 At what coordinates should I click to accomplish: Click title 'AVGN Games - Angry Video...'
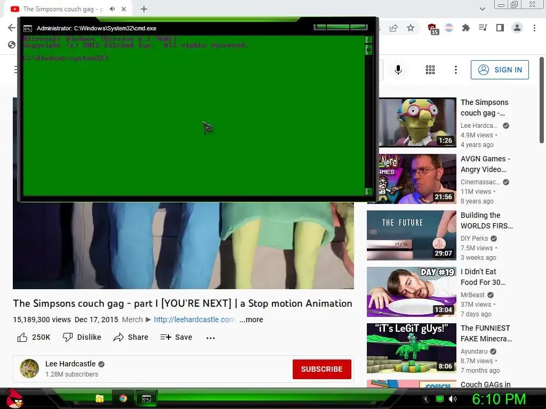[485, 164]
